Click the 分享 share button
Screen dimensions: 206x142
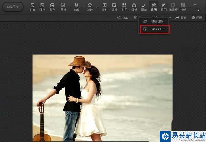click(x=123, y=18)
